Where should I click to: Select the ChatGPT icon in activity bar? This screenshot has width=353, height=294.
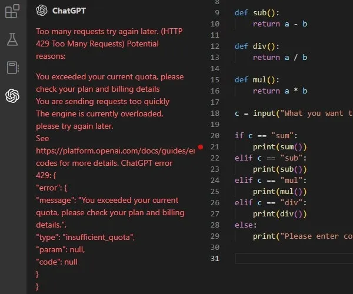(x=12, y=96)
